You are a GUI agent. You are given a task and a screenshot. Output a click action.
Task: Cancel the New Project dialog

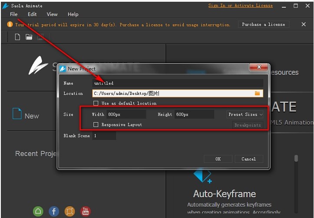248,159
